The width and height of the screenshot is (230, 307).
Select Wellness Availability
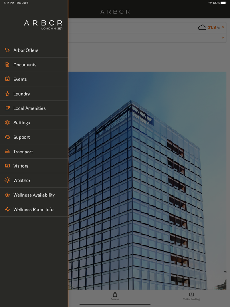point(34,195)
